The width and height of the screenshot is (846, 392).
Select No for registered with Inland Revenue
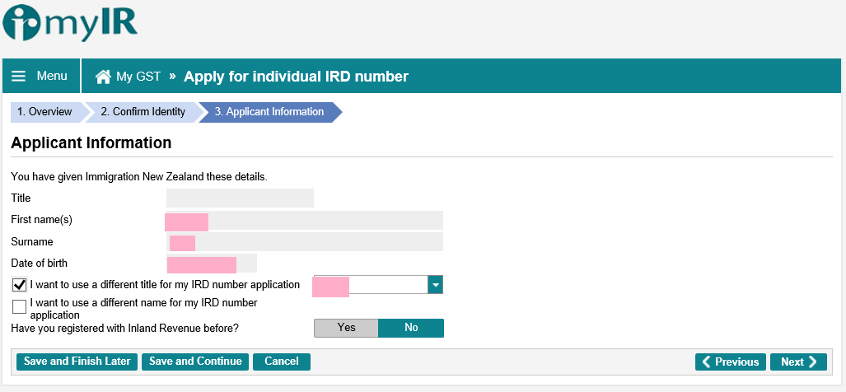click(411, 328)
